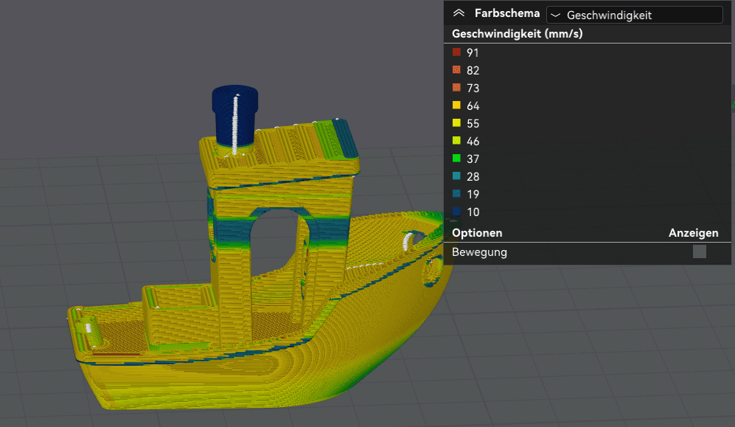Select the legend value 73
Viewport: 735px width, 427px height.
pyautogui.click(x=473, y=88)
